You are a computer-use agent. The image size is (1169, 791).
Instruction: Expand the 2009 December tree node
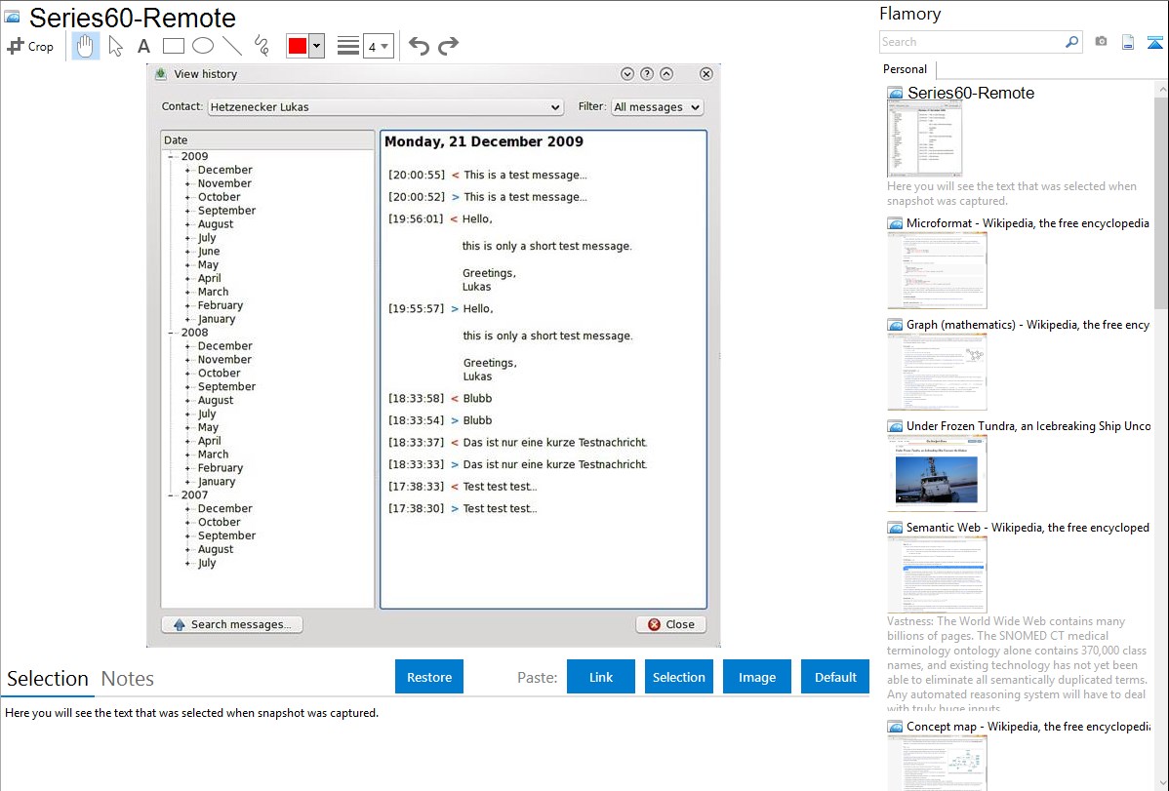[x=187, y=171]
